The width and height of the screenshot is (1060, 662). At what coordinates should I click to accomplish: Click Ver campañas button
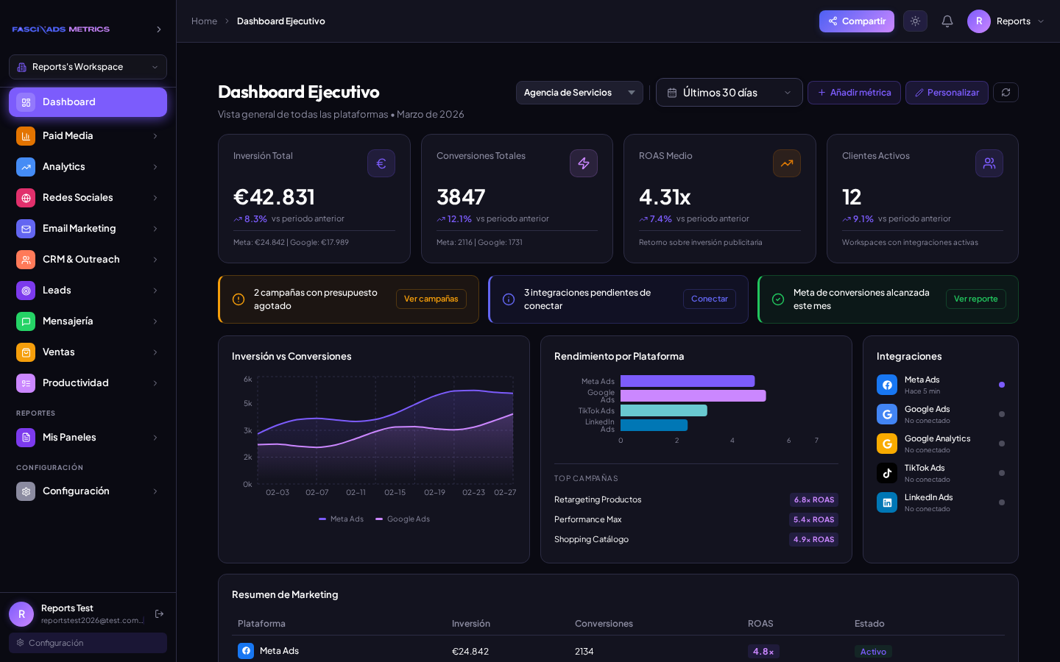pyautogui.click(x=431, y=299)
